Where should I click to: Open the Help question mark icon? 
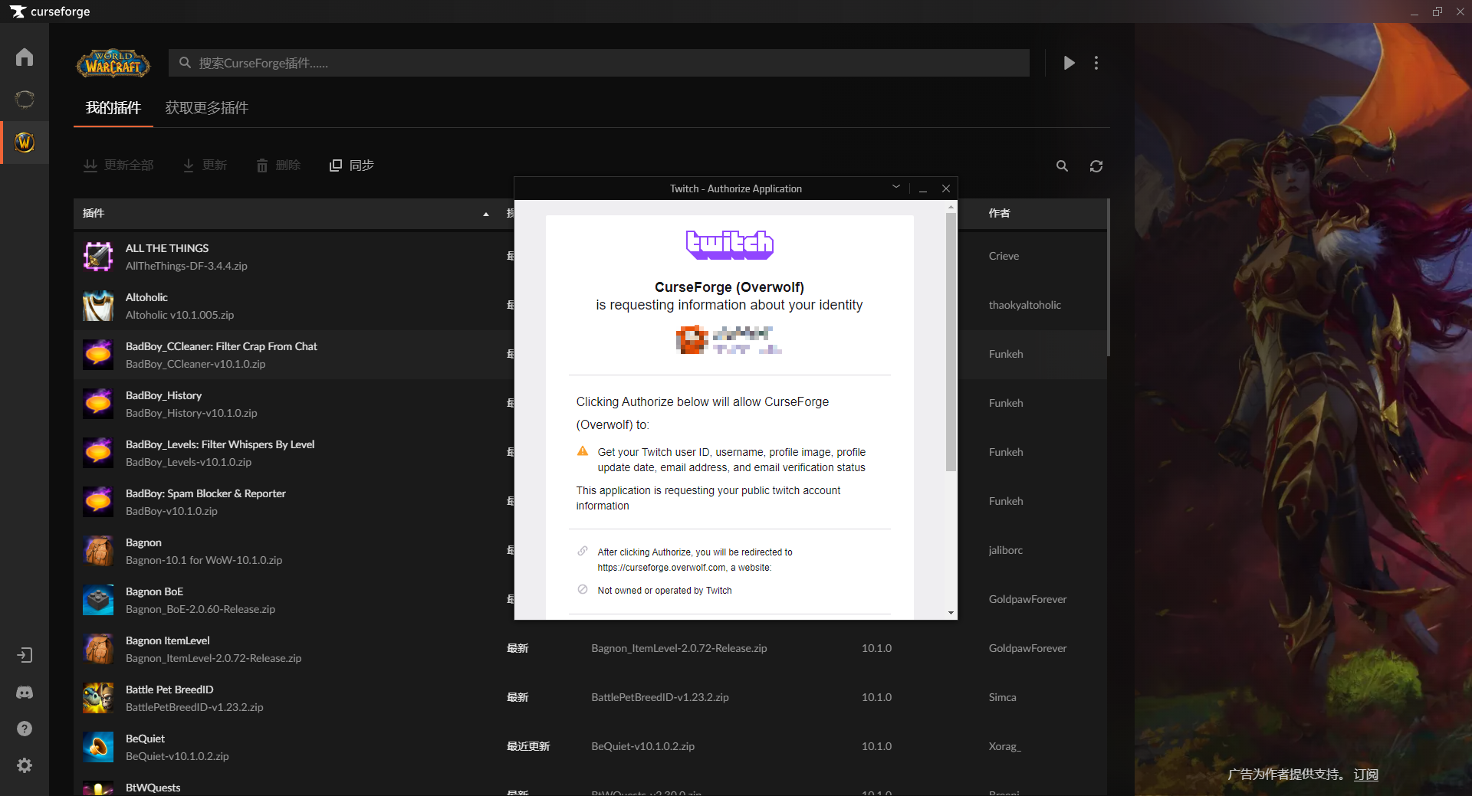[25, 729]
